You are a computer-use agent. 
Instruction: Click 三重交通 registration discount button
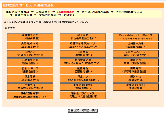[30, 87]
